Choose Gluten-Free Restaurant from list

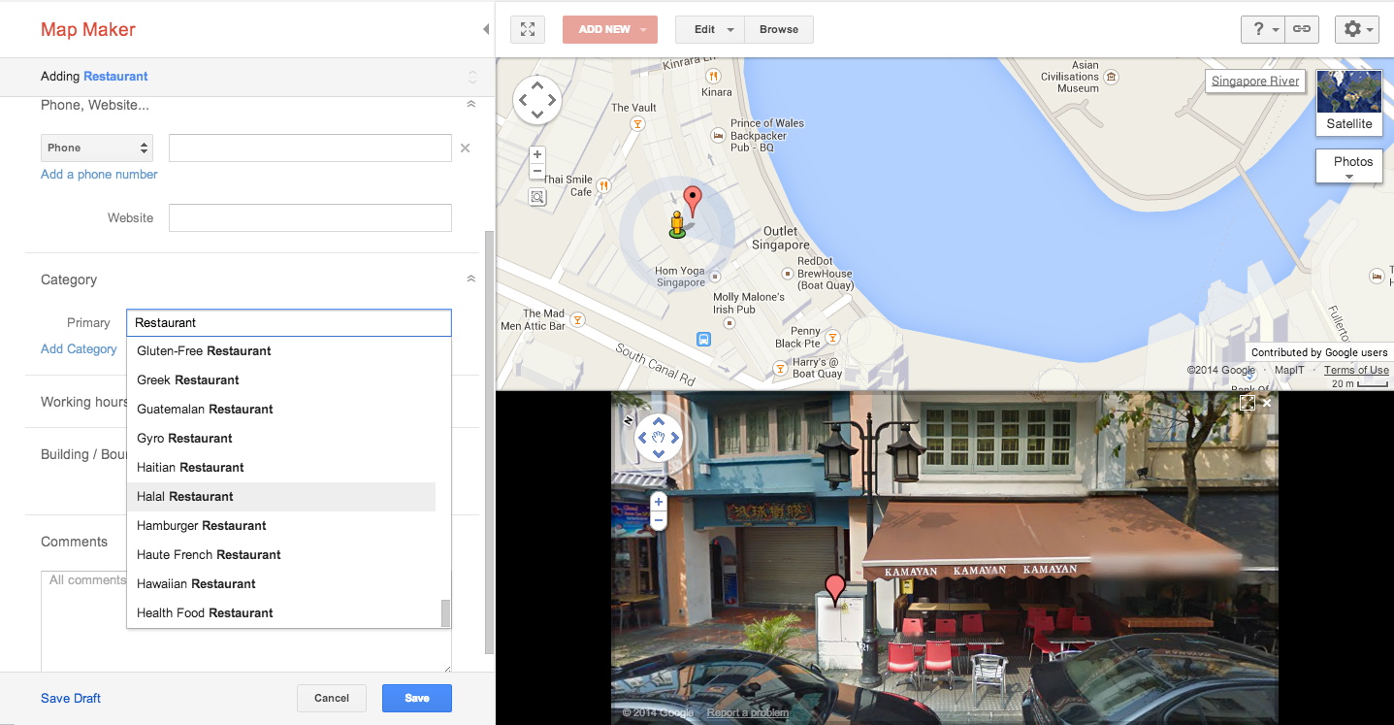click(x=281, y=350)
